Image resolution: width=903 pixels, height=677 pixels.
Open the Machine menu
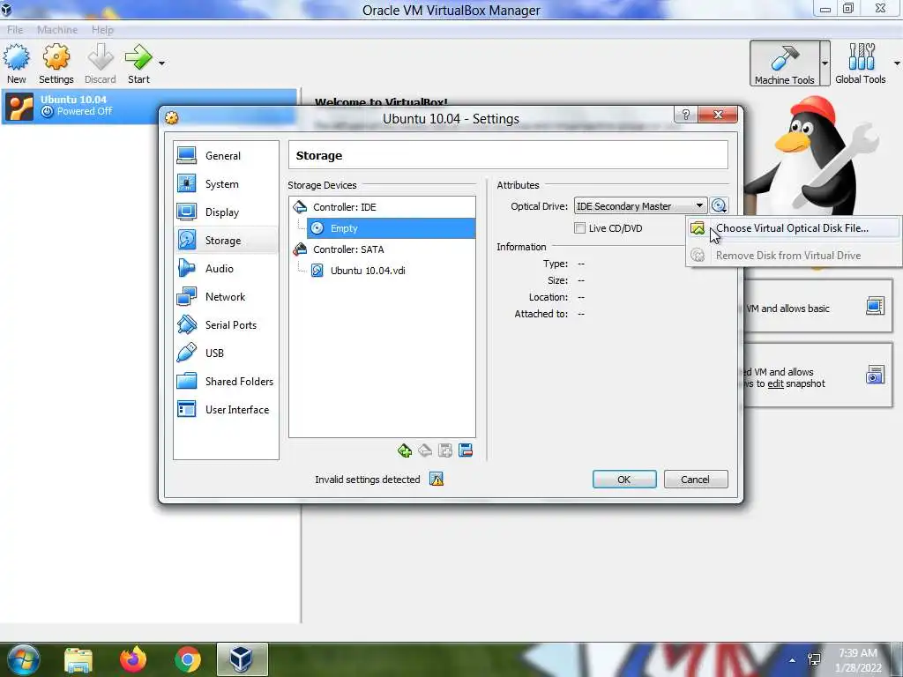click(57, 29)
